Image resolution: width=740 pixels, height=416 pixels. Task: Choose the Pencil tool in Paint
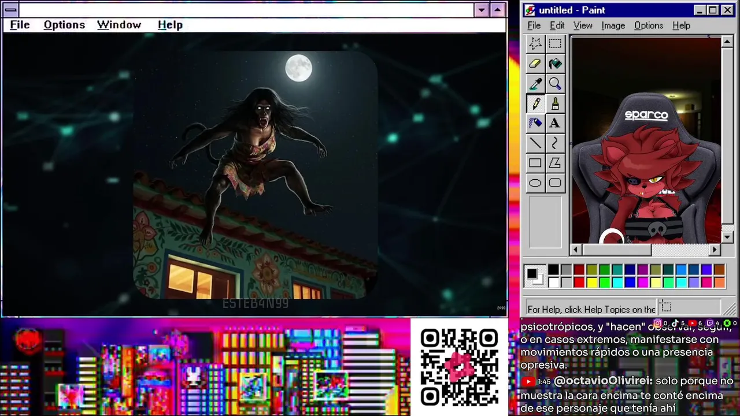click(535, 103)
